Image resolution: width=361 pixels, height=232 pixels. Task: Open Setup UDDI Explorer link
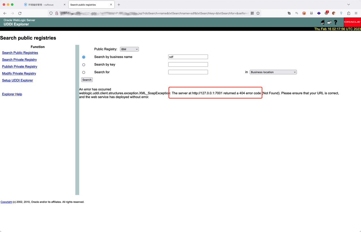click(17, 80)
